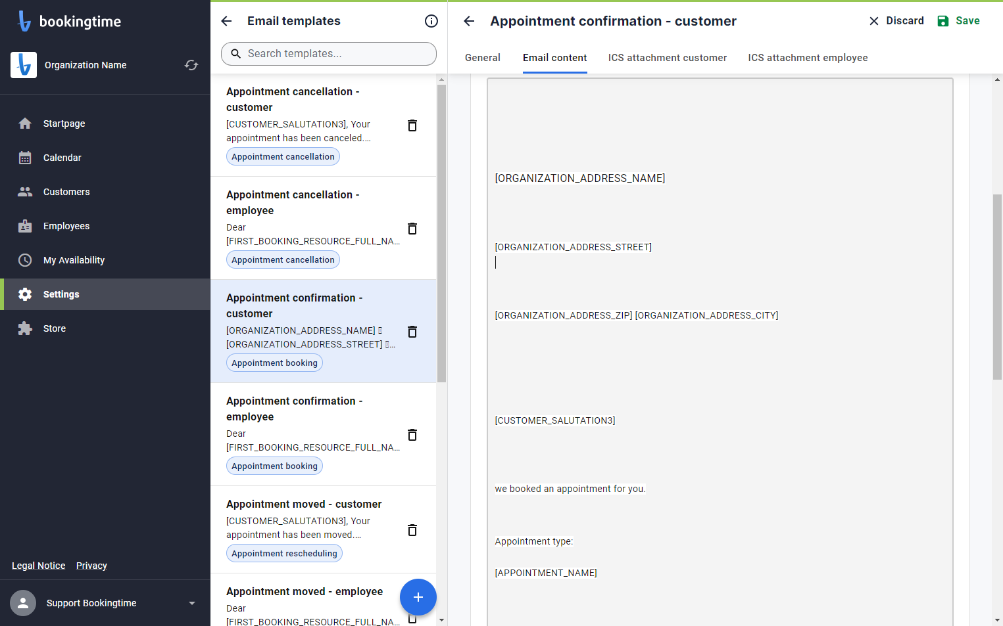Open ICS attachment customer tab
This screenshot has width=1003, height=626.
[x=668, y=58]
